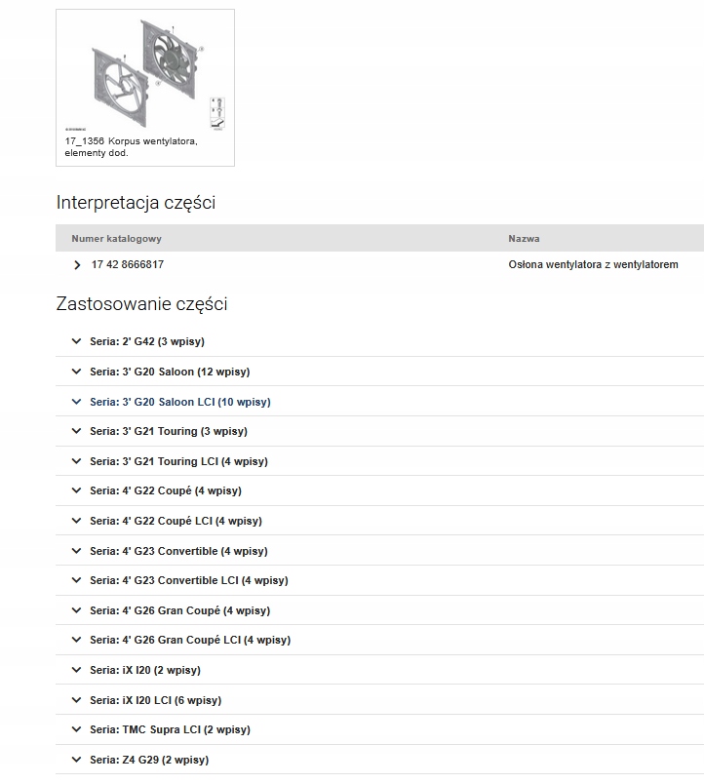Expand Seria 3' G20 Saloon entries

point(77,372)
